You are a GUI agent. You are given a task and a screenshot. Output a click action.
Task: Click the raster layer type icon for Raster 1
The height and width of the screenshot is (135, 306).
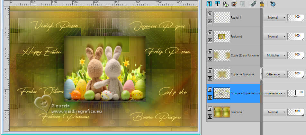pos(210,14)
